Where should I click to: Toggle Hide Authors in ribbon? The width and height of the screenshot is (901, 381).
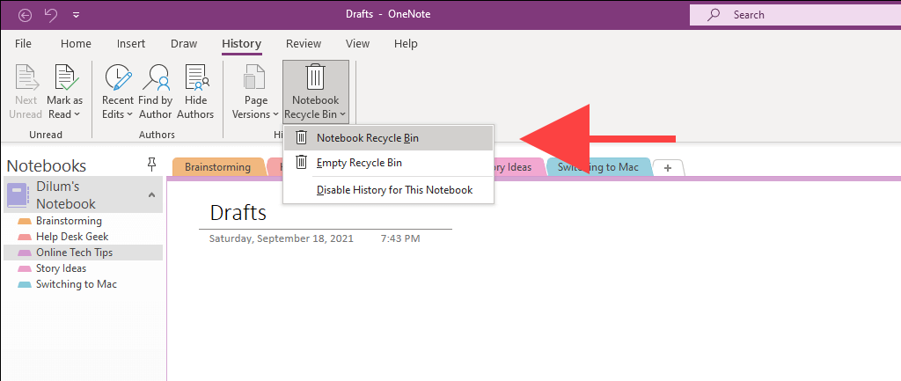coord(195,92)
